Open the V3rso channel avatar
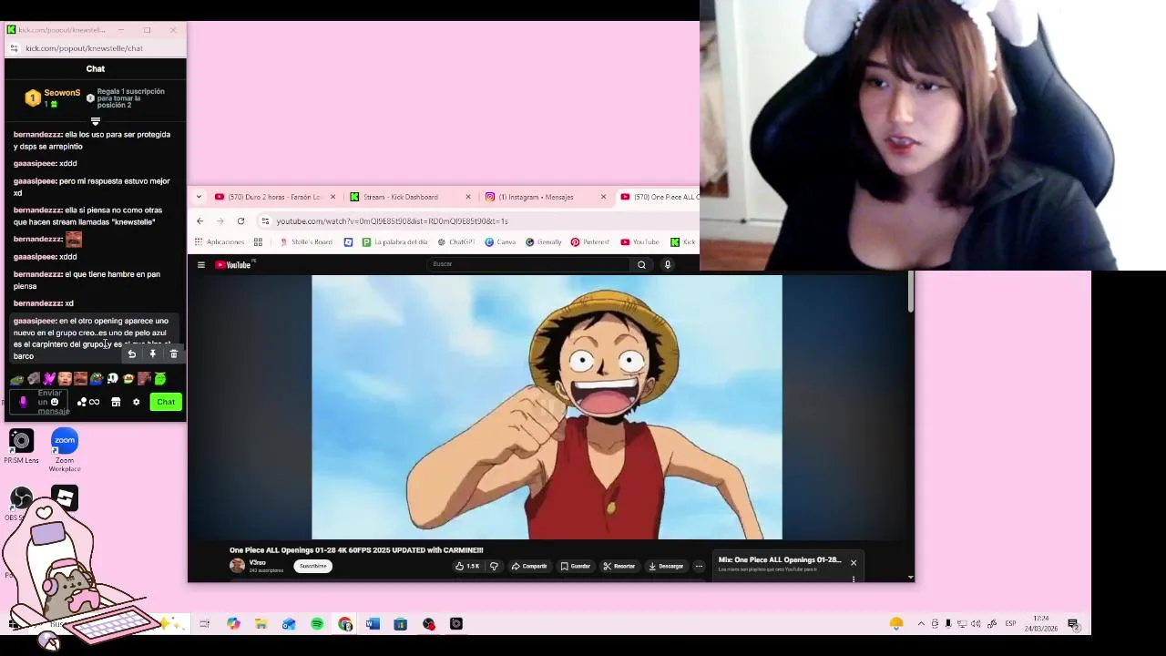This screenshot has width=1166, height=656. (x=237, y=566)
